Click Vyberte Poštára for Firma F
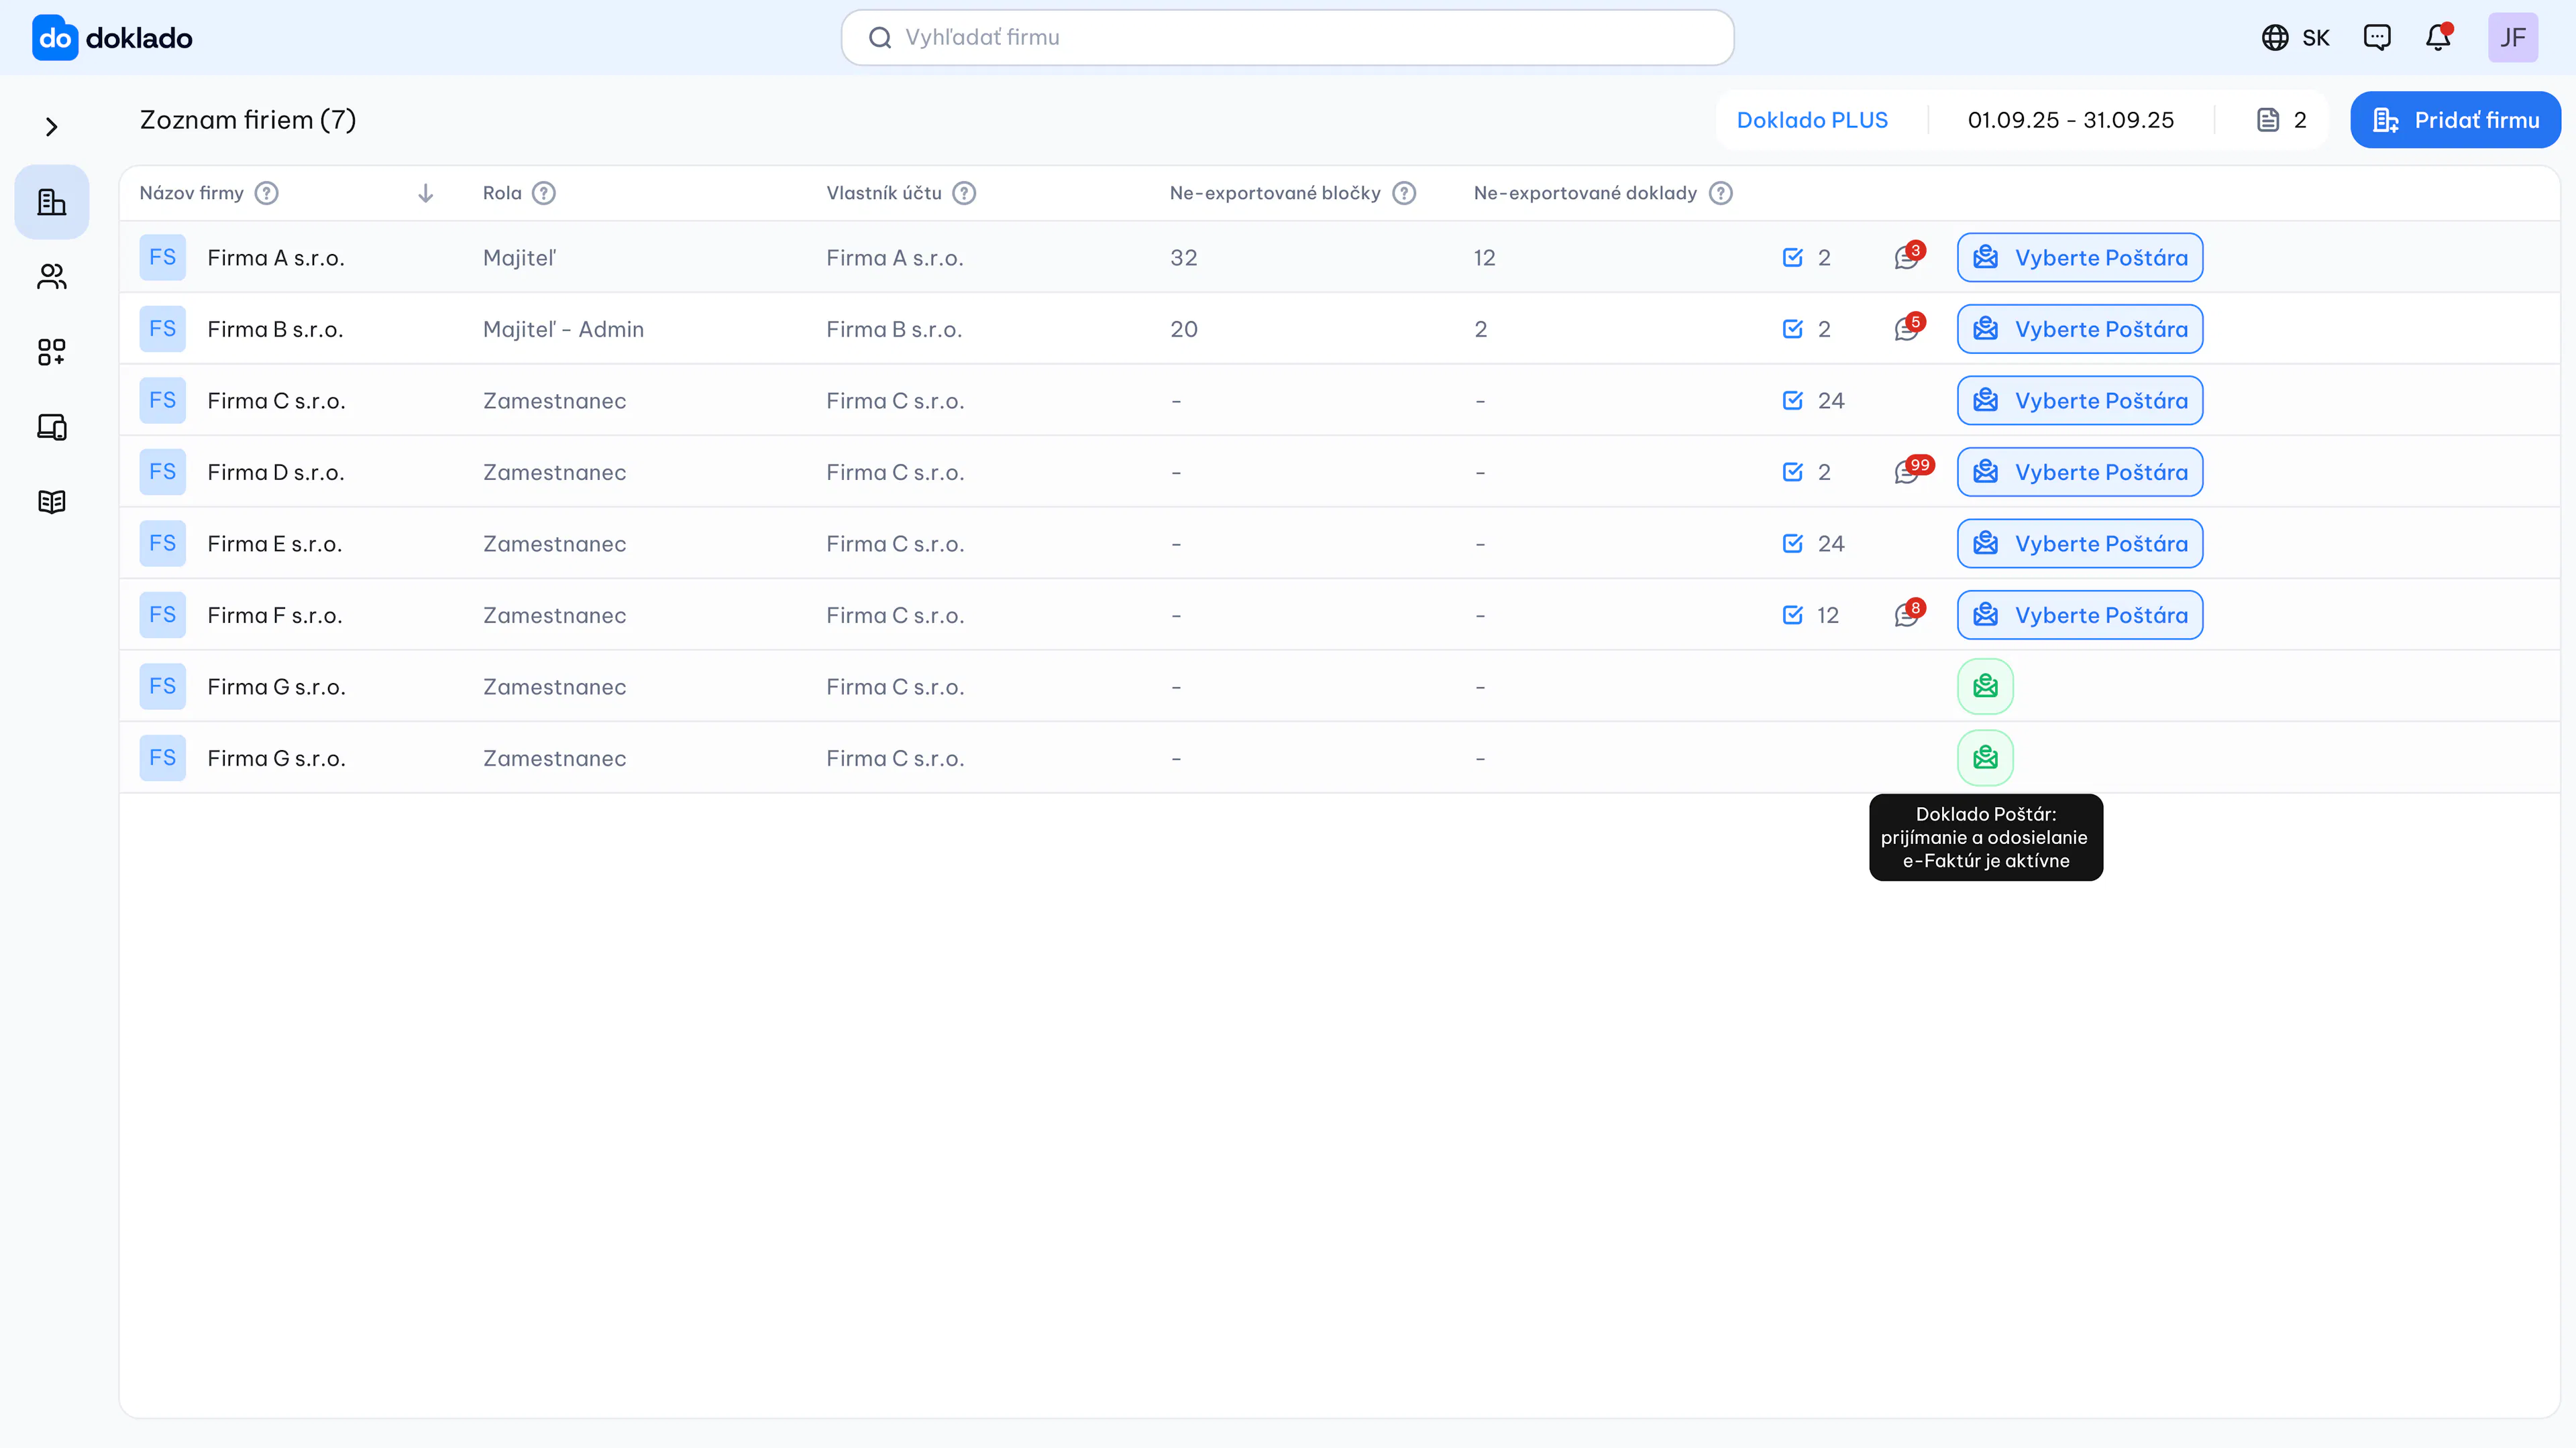2576x1448 pixels. tap(2080, 615)
